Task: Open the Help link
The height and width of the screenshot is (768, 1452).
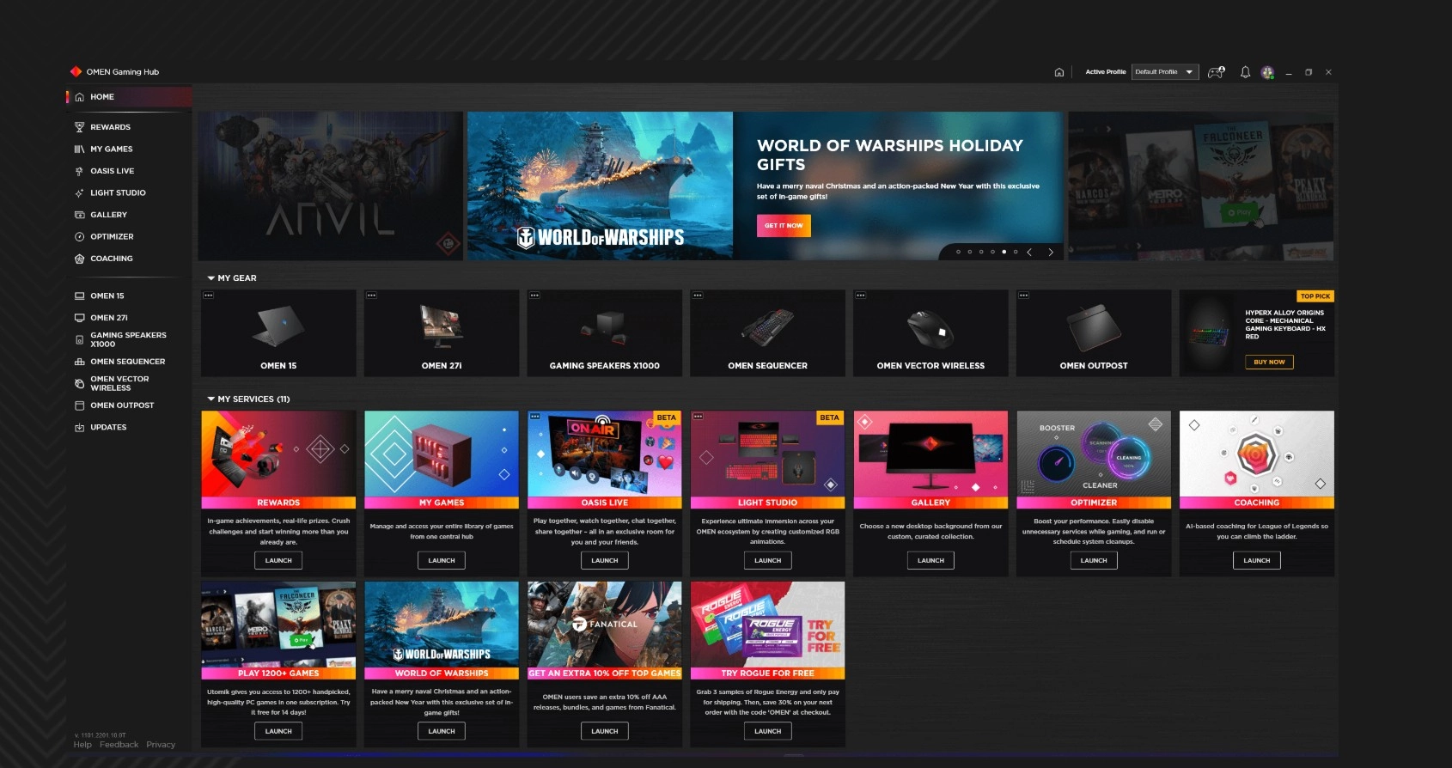Action: coord(82,745)
